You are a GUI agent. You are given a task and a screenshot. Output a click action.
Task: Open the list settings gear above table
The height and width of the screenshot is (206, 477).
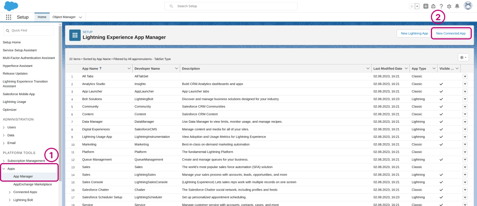click(463, 58)
